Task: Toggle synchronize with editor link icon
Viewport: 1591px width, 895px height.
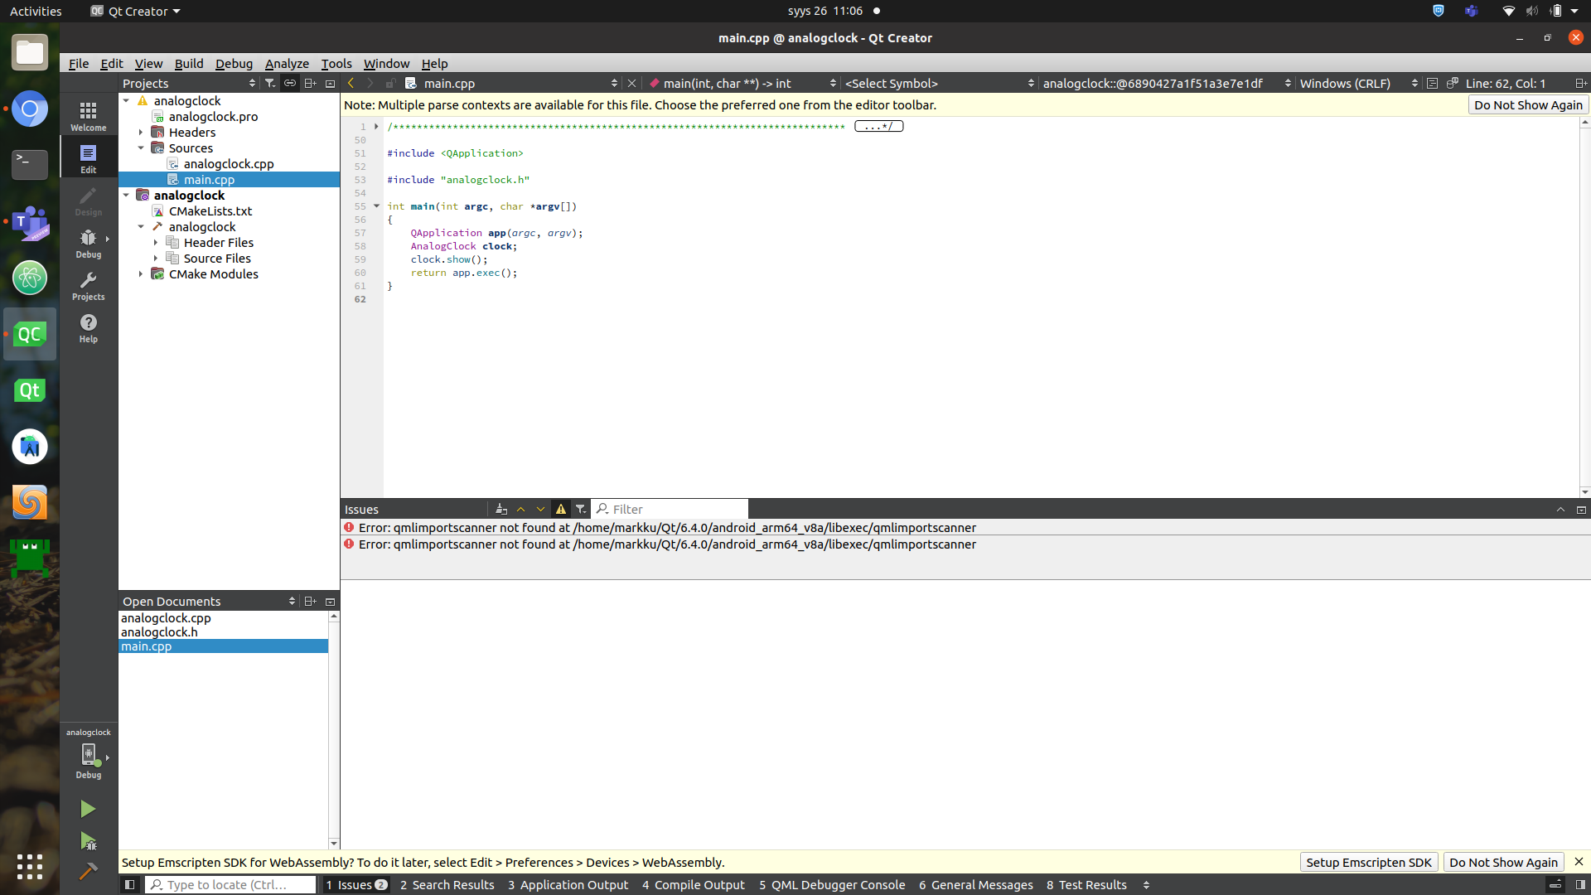Action: [x=290, y=83]
